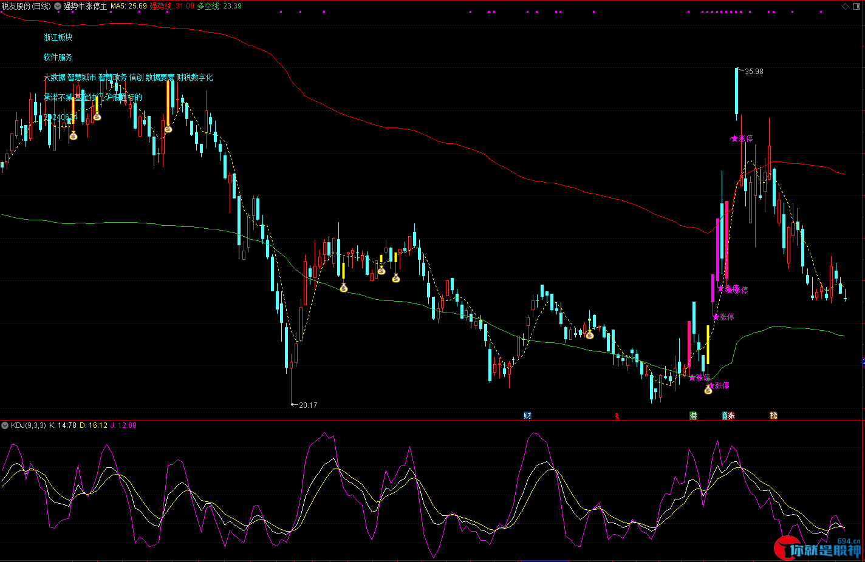The width and height of the screenshot is (865, 562).
Task: Open the KDJ(9,3,3) indicator dropdown arrow
Action: (x=5, y=425)
